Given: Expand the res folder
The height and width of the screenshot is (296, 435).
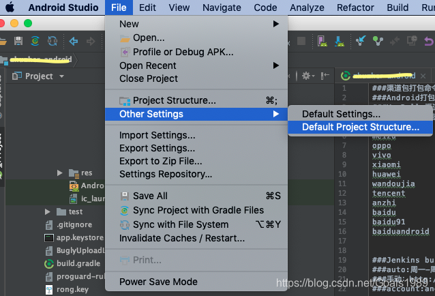Looking at the screenshot, I should tap(59, 173).
